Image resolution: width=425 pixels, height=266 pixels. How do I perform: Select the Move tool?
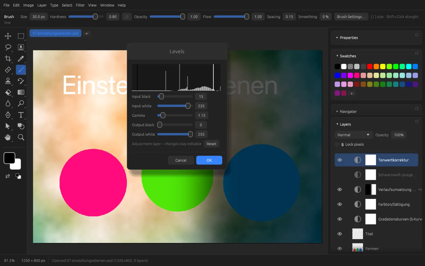(8, 36)
